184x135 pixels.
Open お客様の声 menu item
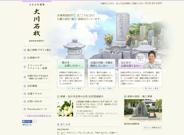click(x=37, y=58)
